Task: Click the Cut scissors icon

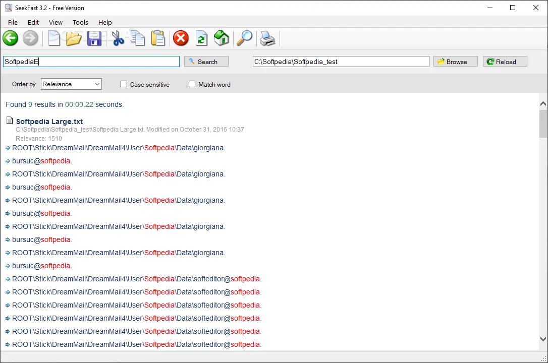Action: point(118,38)
